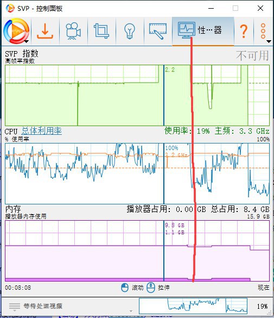Image resolution: width=274 pixels, height=318 pixels.
Task: Expand the small arrow beside status bar
Action: [131, 311]
